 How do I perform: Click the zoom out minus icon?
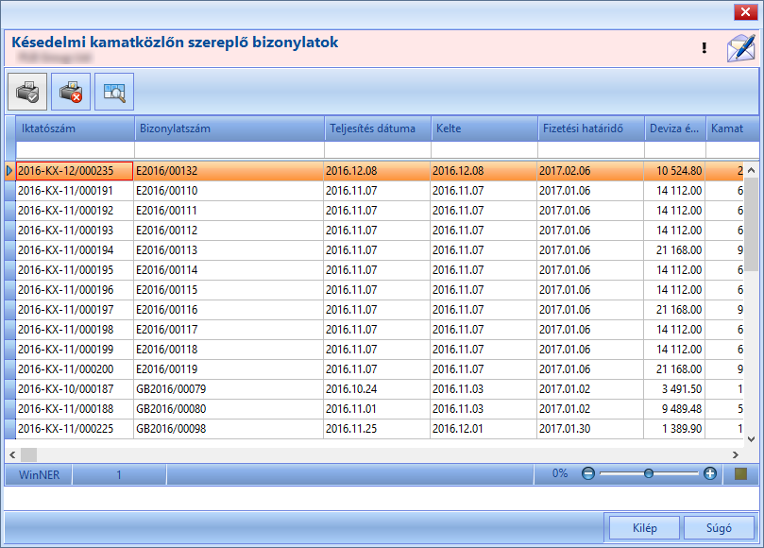coord(588,473)
